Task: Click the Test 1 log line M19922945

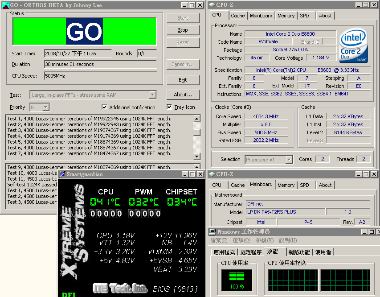Action: pyautogui.click(x=90, y=119)
